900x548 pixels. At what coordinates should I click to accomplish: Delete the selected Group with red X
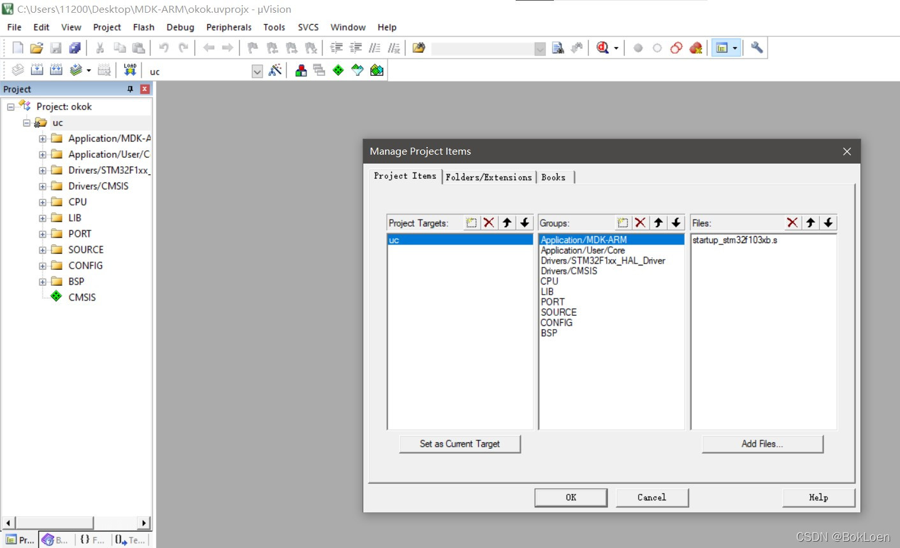tap(641, 223)
